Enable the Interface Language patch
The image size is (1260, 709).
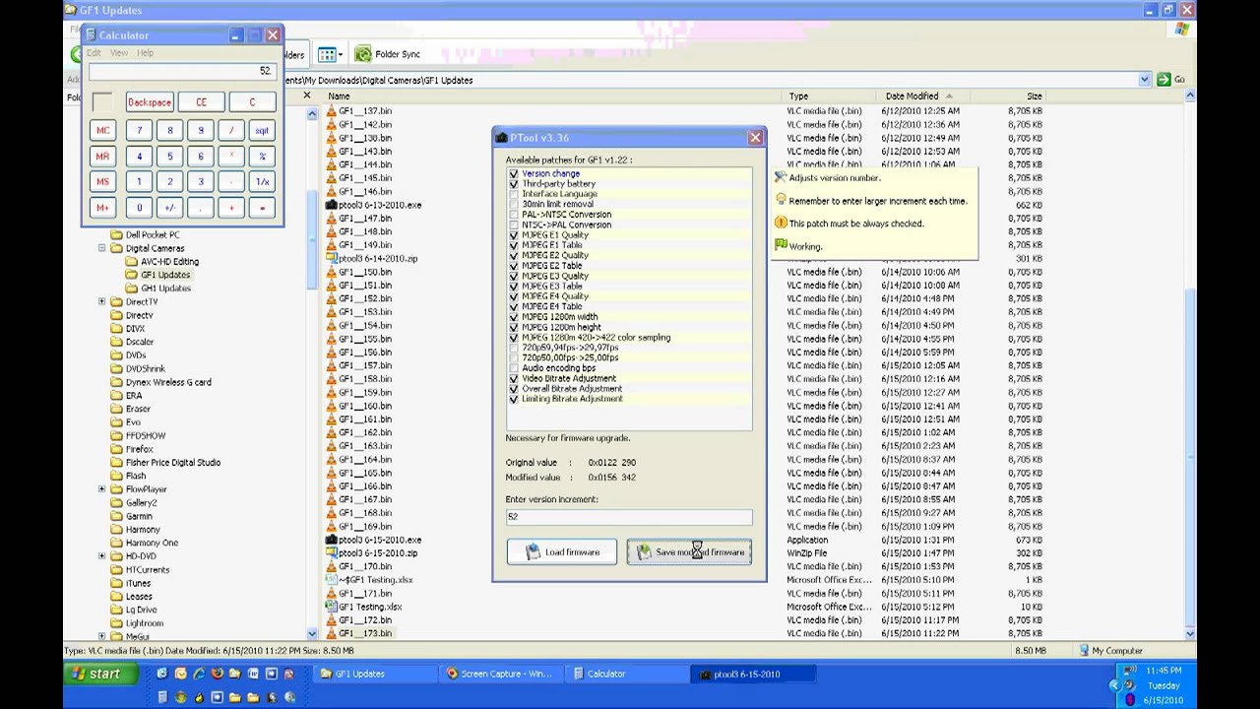coord(514,194)
